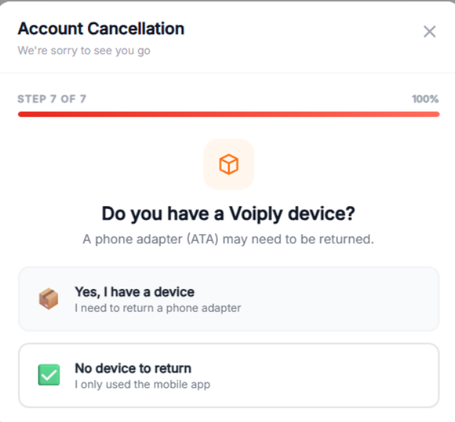This screenshot has height=422, width=455.
Task: Click 'I need to return a phone adapter' text
Action: coord(158,308)
